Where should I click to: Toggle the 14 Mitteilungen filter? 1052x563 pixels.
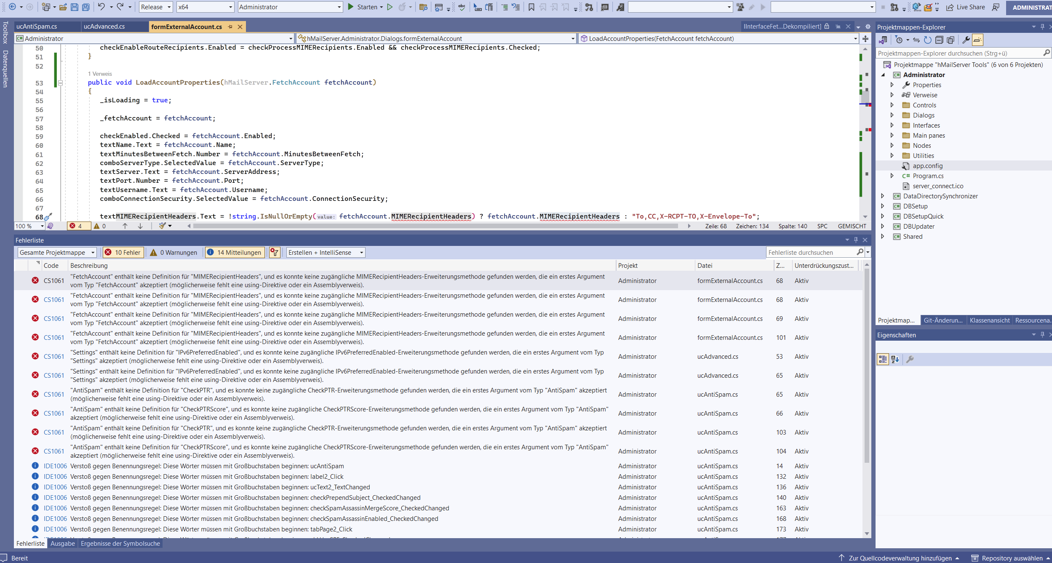click(235, 252)
